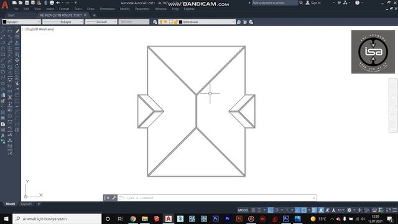Click the Open file icon in quick access
This screenshot has width=398, height=224.
click(x=21, y=2)
